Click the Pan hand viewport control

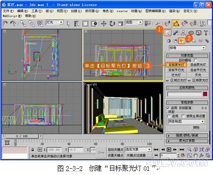[x=195, y=155]
